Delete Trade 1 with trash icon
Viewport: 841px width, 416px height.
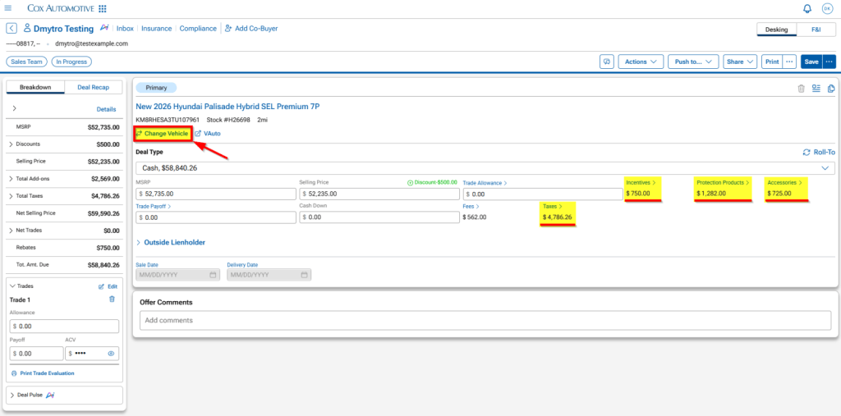[112, 299]
